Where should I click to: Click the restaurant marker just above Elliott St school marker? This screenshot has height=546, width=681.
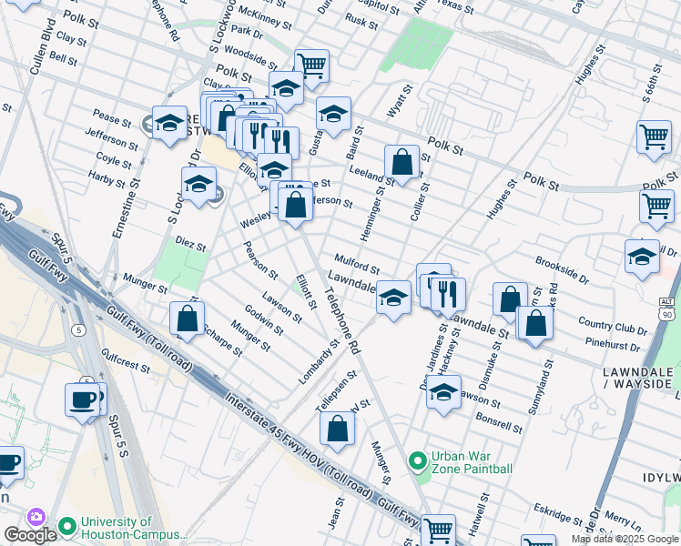[x=281, y=143]
